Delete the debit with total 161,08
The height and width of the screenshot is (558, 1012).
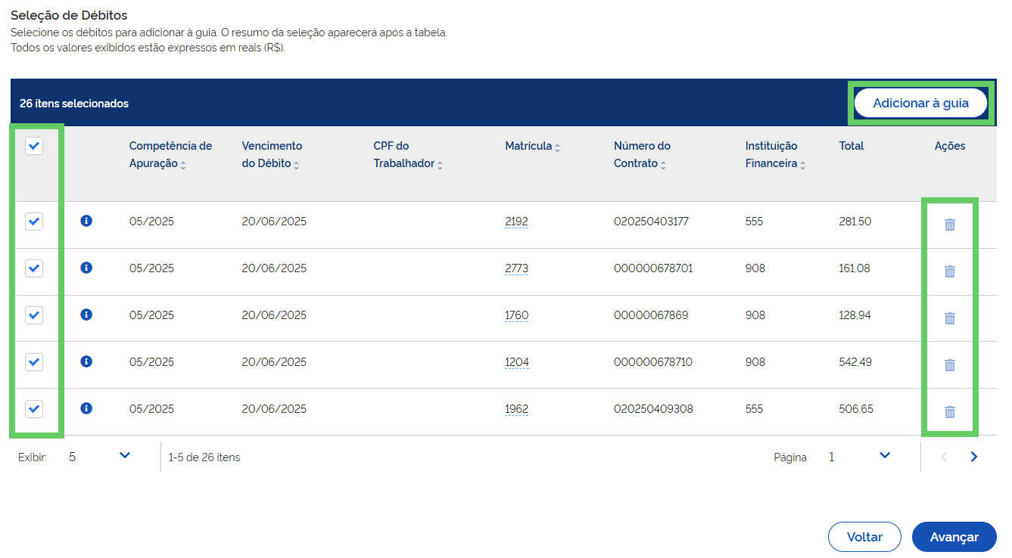[x=950, y=271]
